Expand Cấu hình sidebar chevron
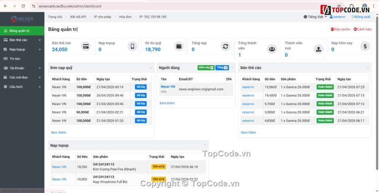 point(39,87)
